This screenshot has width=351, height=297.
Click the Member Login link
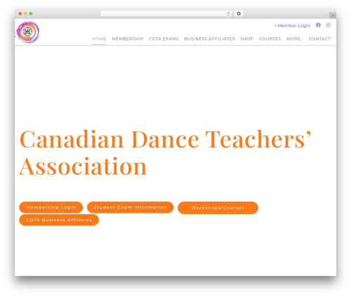(292, 25)
